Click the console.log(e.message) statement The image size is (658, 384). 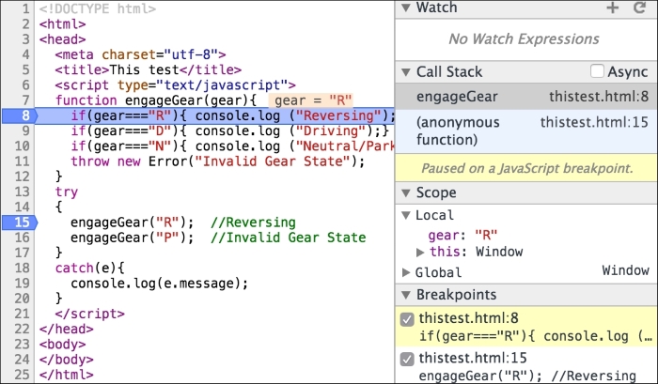160,284
